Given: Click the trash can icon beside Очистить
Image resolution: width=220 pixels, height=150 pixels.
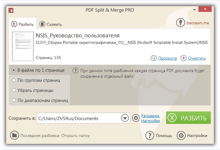Looking at the screenshot, I should tap(184, 58).
